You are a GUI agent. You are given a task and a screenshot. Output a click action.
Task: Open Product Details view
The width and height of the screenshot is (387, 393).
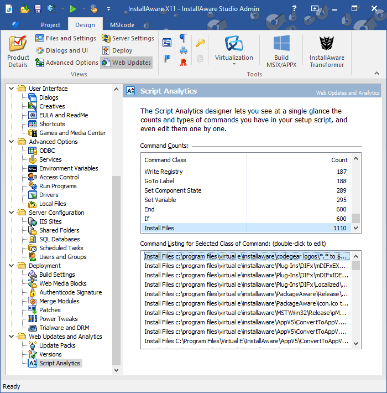pyautogui.click(x=18, y=51)
